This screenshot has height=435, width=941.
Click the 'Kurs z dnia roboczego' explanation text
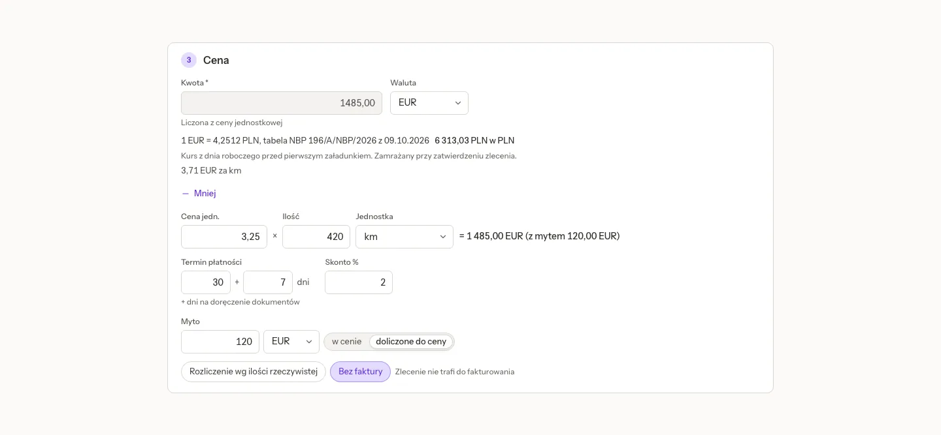[349, 156]
